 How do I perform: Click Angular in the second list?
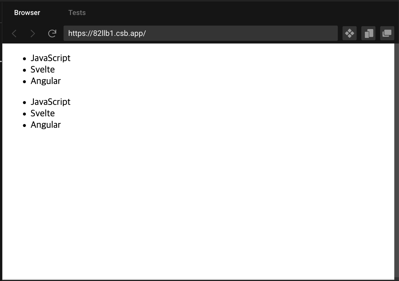click(46, 125)
